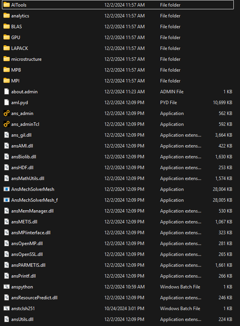Click the analytics folder icon
The width and height of the screenshot is (240, 326).
(x=7, y=15)
